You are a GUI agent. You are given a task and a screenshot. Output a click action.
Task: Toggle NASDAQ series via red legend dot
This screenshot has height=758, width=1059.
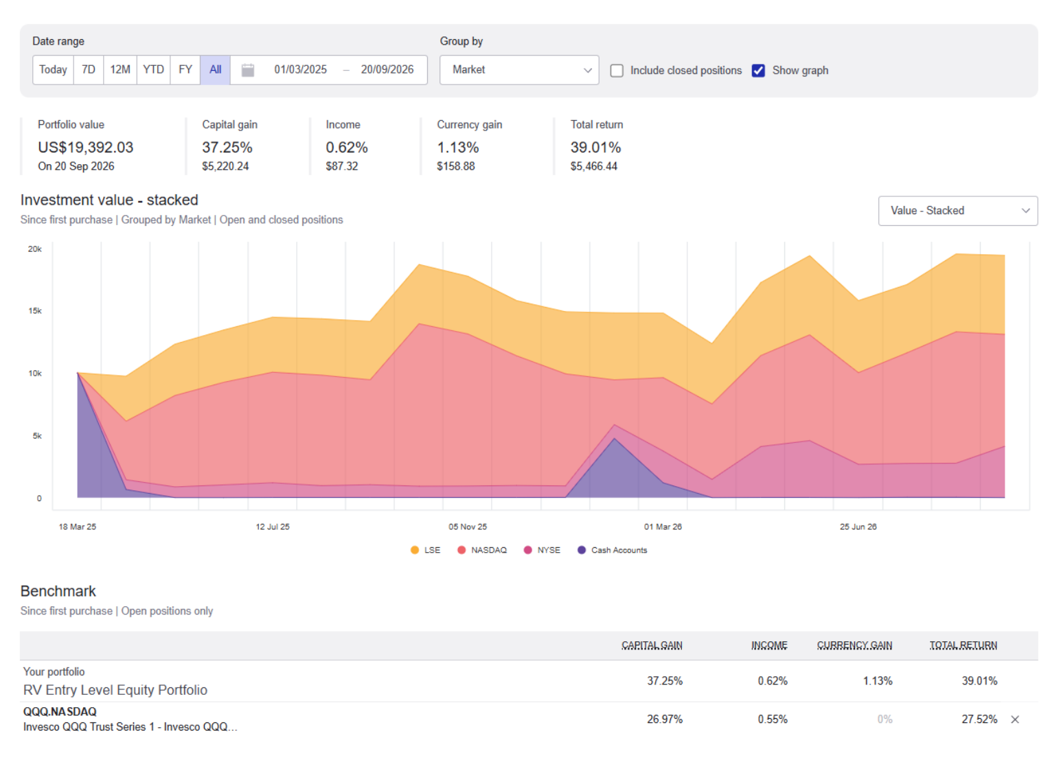pos(462,550)
